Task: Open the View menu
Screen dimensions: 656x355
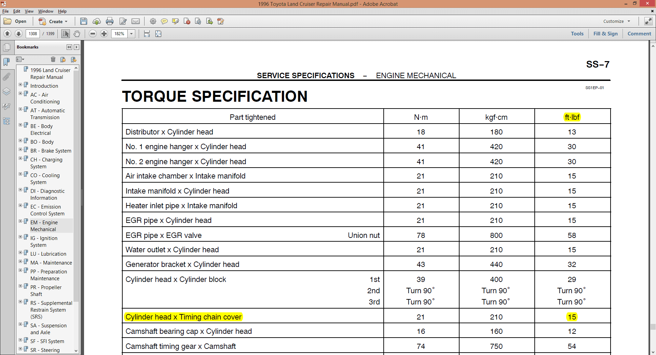Action: pyautogui.click(x=29, y=11)
